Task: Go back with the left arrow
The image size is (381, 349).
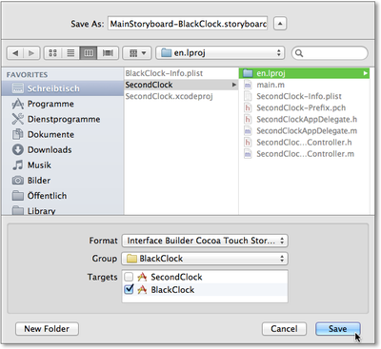Action: (15, 53)
